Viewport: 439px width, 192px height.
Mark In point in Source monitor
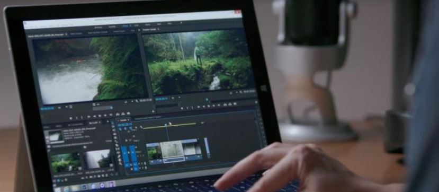point(77,117)
